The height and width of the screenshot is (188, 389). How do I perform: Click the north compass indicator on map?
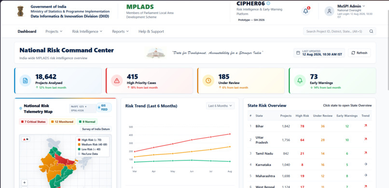click(x=25, y=139)
